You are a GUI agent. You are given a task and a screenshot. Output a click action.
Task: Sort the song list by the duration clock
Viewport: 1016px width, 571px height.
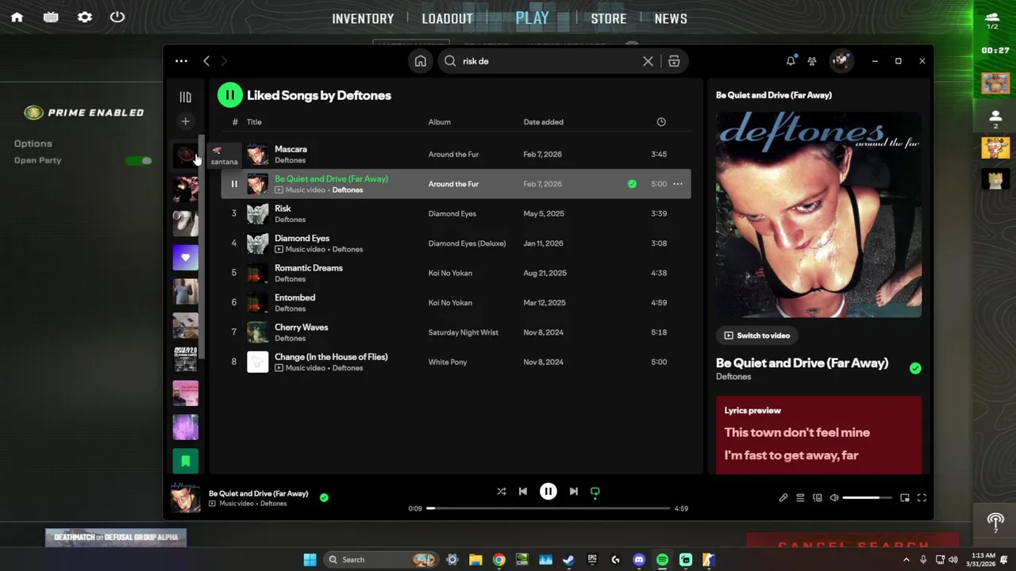click(661, 122)
